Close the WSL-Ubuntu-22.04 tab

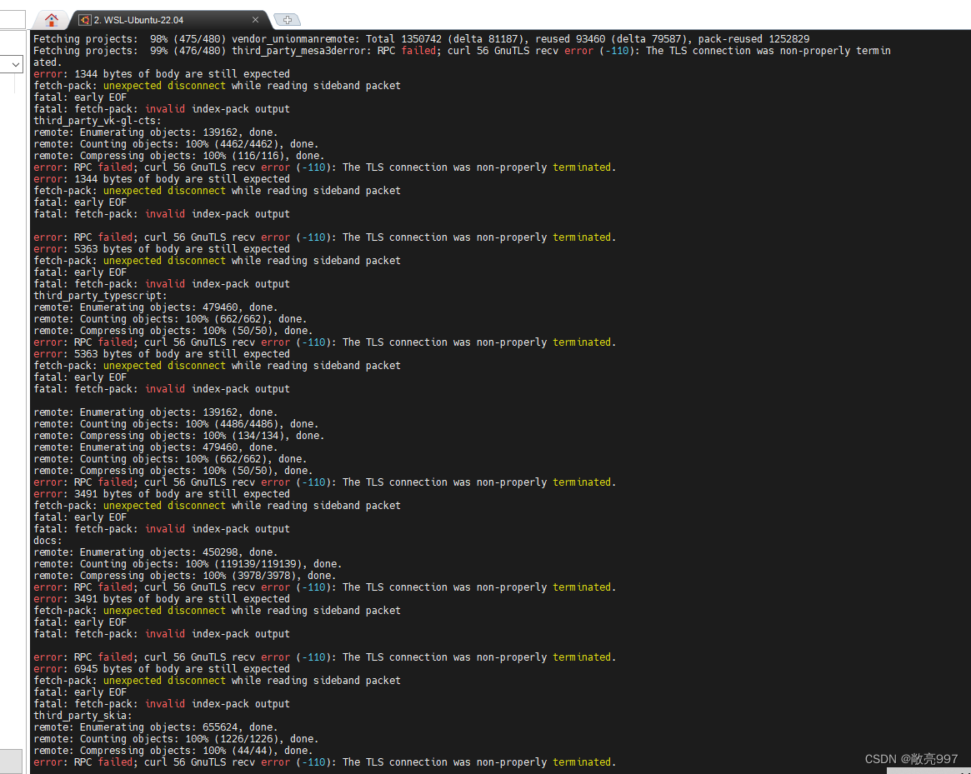(x=255, y=20)
